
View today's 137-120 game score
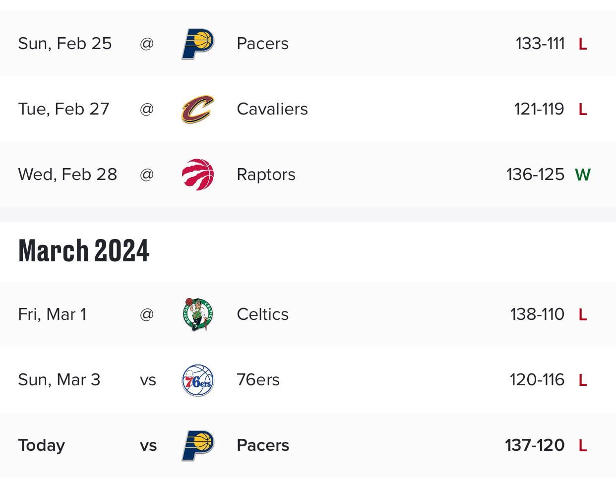535,445
